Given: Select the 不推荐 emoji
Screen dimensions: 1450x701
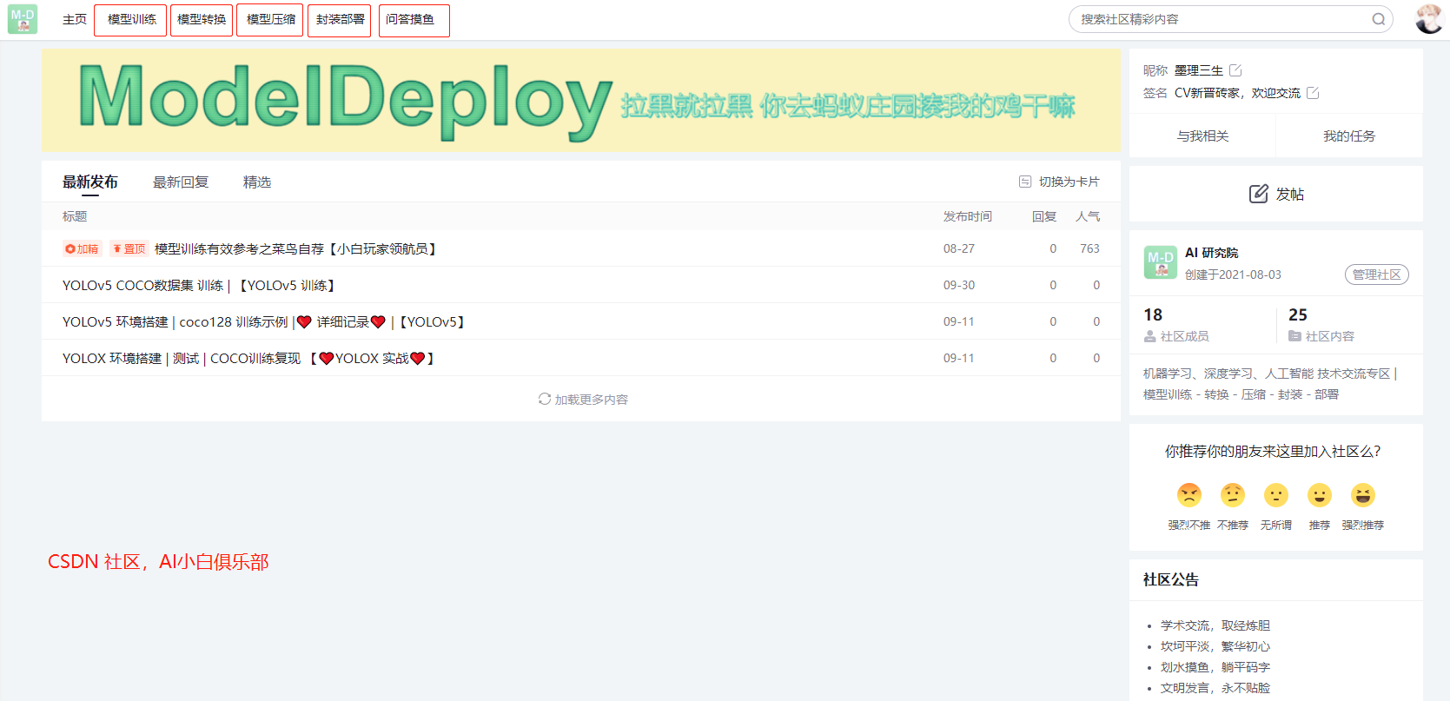Looking at the screenshot, I should pos(1233,495).
